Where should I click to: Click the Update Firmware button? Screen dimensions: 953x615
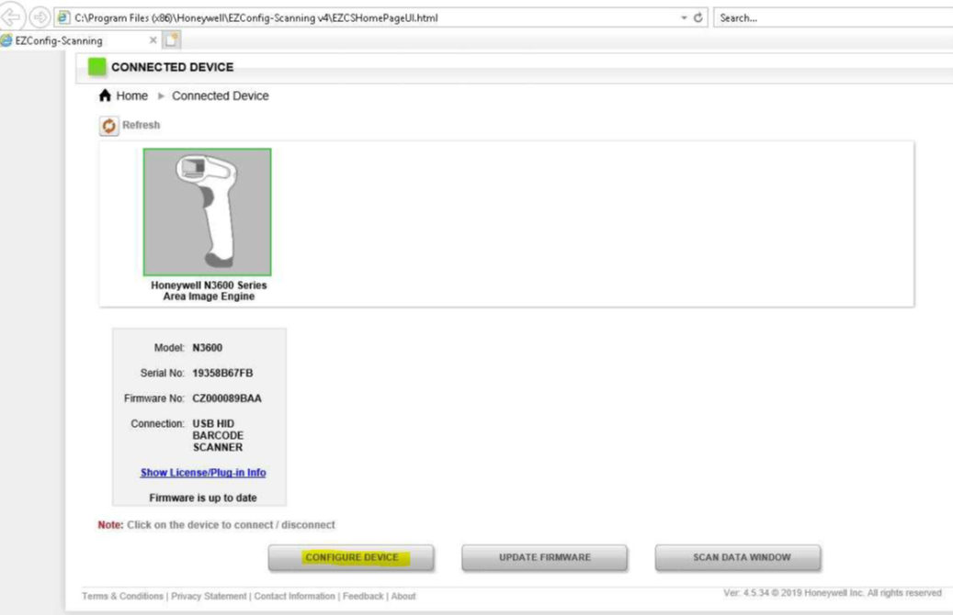(x=545, y=557)
